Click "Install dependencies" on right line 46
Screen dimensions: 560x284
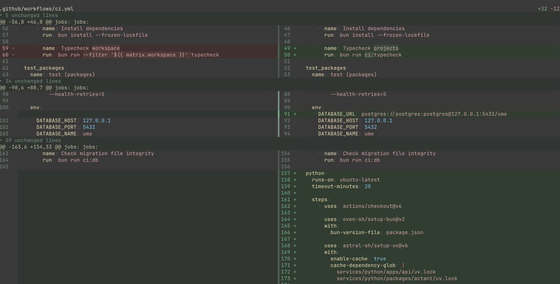pyautogui.click(x=374, y=28)
